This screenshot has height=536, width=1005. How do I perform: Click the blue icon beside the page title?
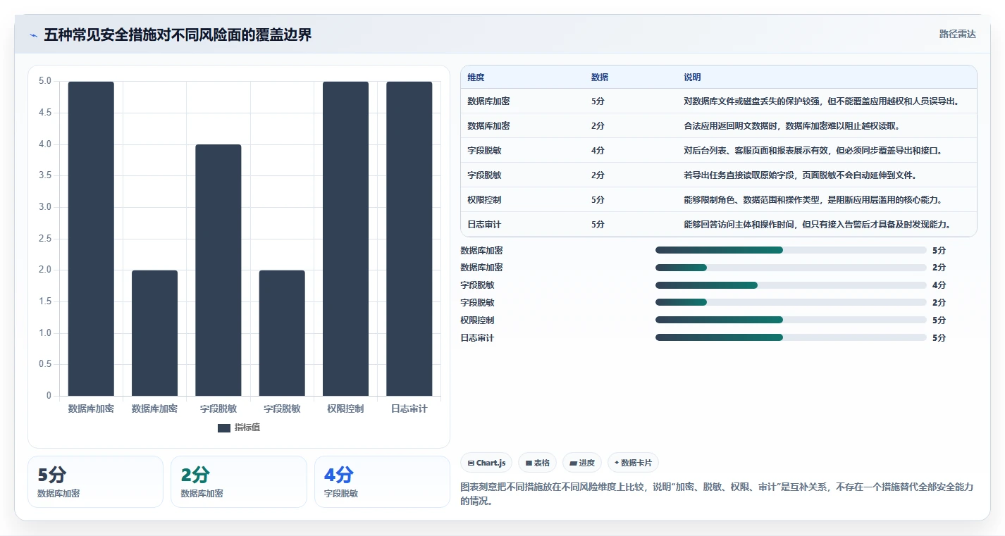point(34,35)
